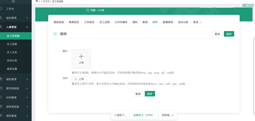
Task: Select the 绩效高级版 sidebar icon
Action: tap(1, 107)
